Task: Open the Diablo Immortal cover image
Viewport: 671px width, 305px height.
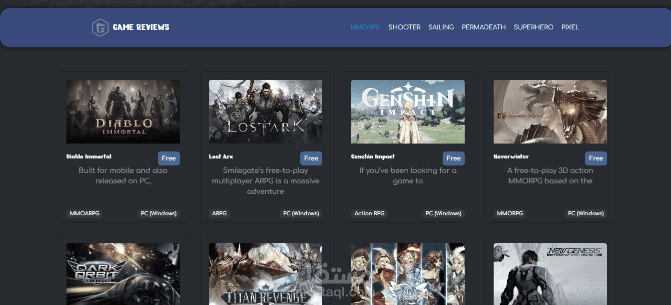Action: (123, 112)
